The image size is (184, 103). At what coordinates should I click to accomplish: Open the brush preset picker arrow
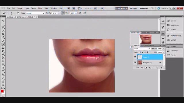click(x=14, y=13)
